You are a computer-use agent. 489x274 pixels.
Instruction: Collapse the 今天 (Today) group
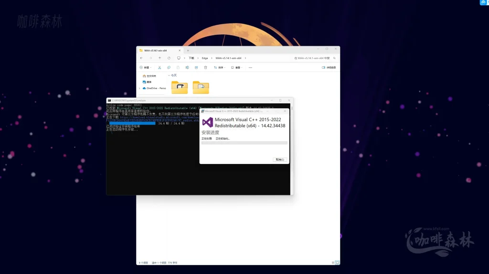[169, 75]
